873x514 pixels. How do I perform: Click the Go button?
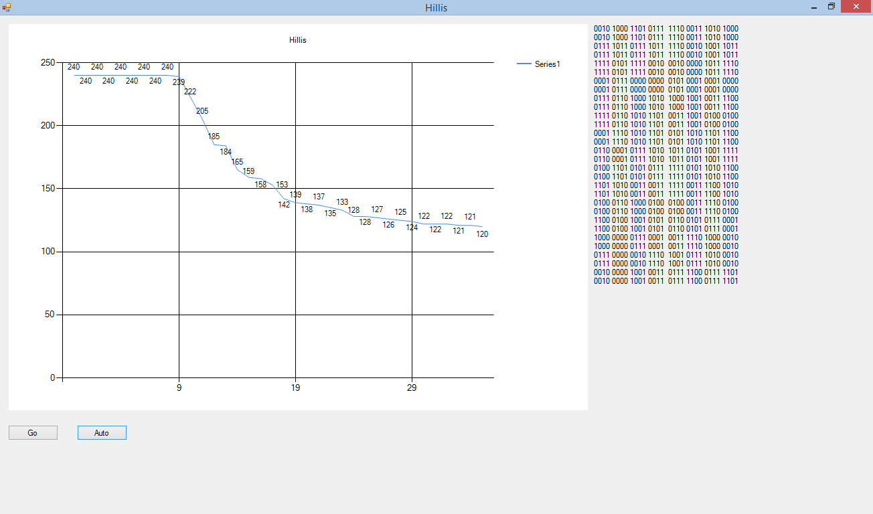33,433
